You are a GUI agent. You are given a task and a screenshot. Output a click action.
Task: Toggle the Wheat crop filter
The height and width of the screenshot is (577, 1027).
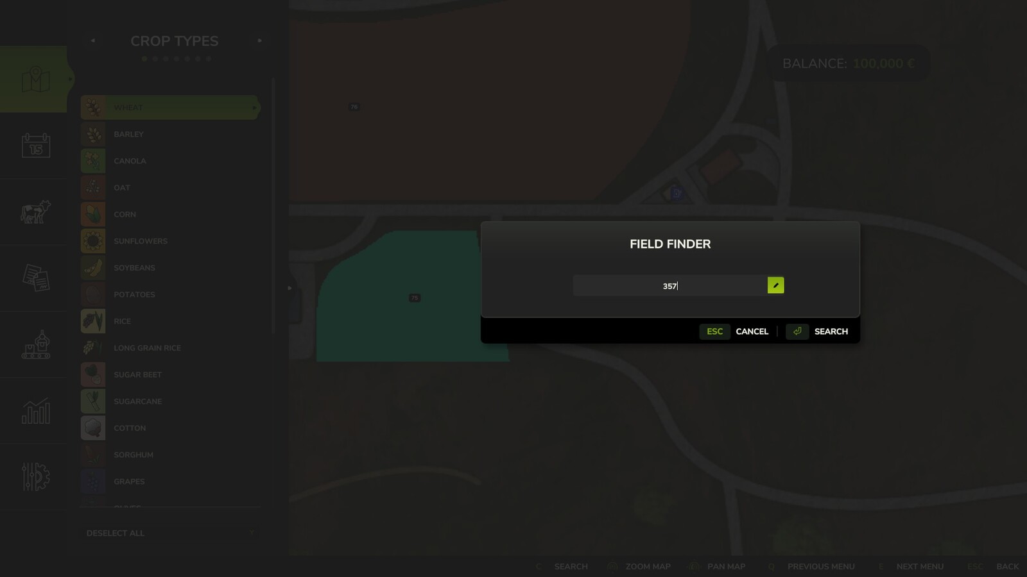click(170, 108)
